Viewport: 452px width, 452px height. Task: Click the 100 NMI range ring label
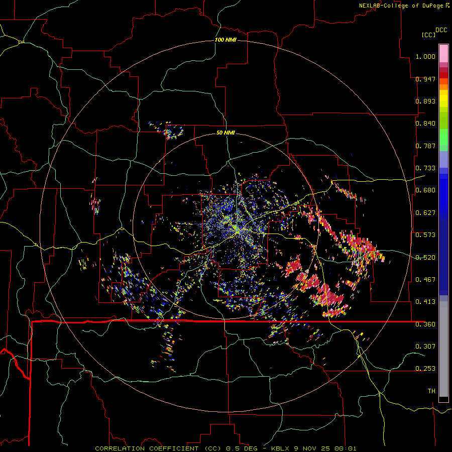[225, 40]
